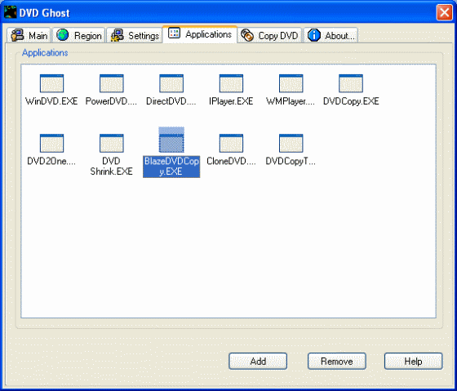The image size is (457, 391).
Task: Open the Settings tab
Action: pyautogui.click(x=135, y=36)
